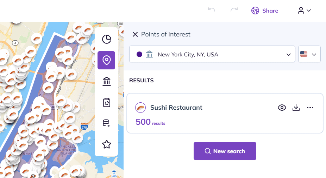
Task: Click the redo arrow
Action: click(x=234, y=10)
